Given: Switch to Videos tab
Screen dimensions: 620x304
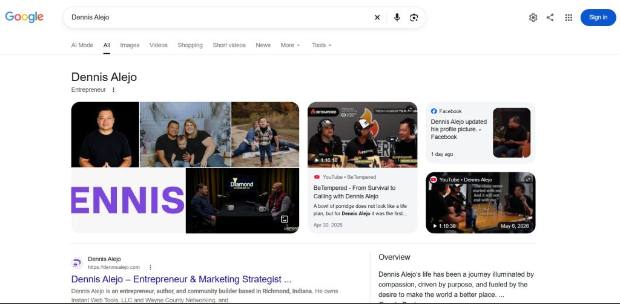Looking at the screenshot, I should (x=159, y=45).
